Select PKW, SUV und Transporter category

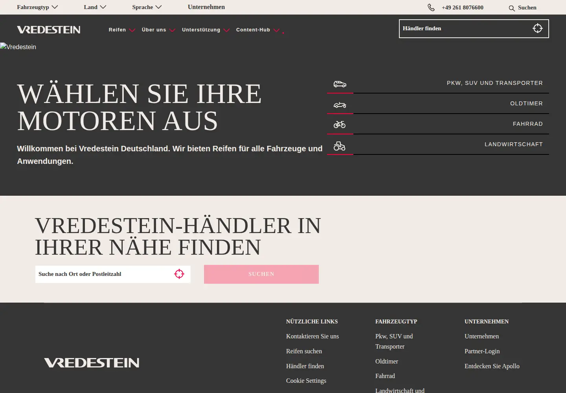[x=438, y=83]
